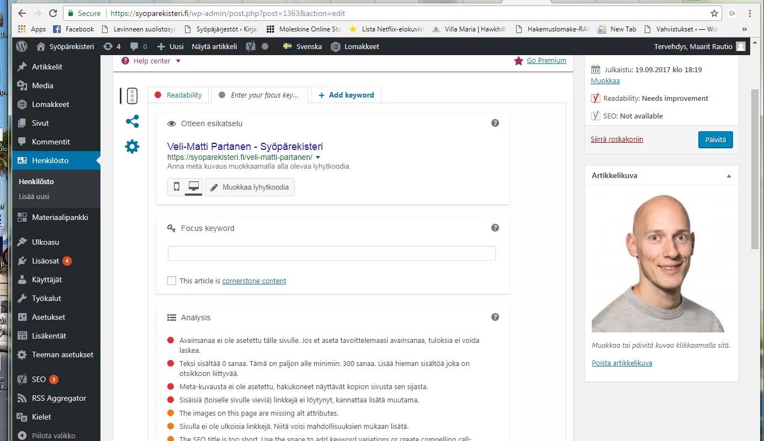Viewport: 764px width, 441px height.
Task: Click the Go Premium link
Action: [x=547, y=61]
